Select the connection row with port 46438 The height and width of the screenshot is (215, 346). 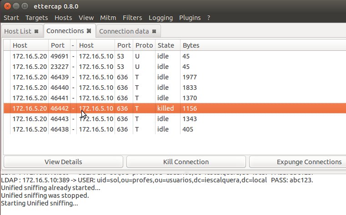[x=175, y=129]
